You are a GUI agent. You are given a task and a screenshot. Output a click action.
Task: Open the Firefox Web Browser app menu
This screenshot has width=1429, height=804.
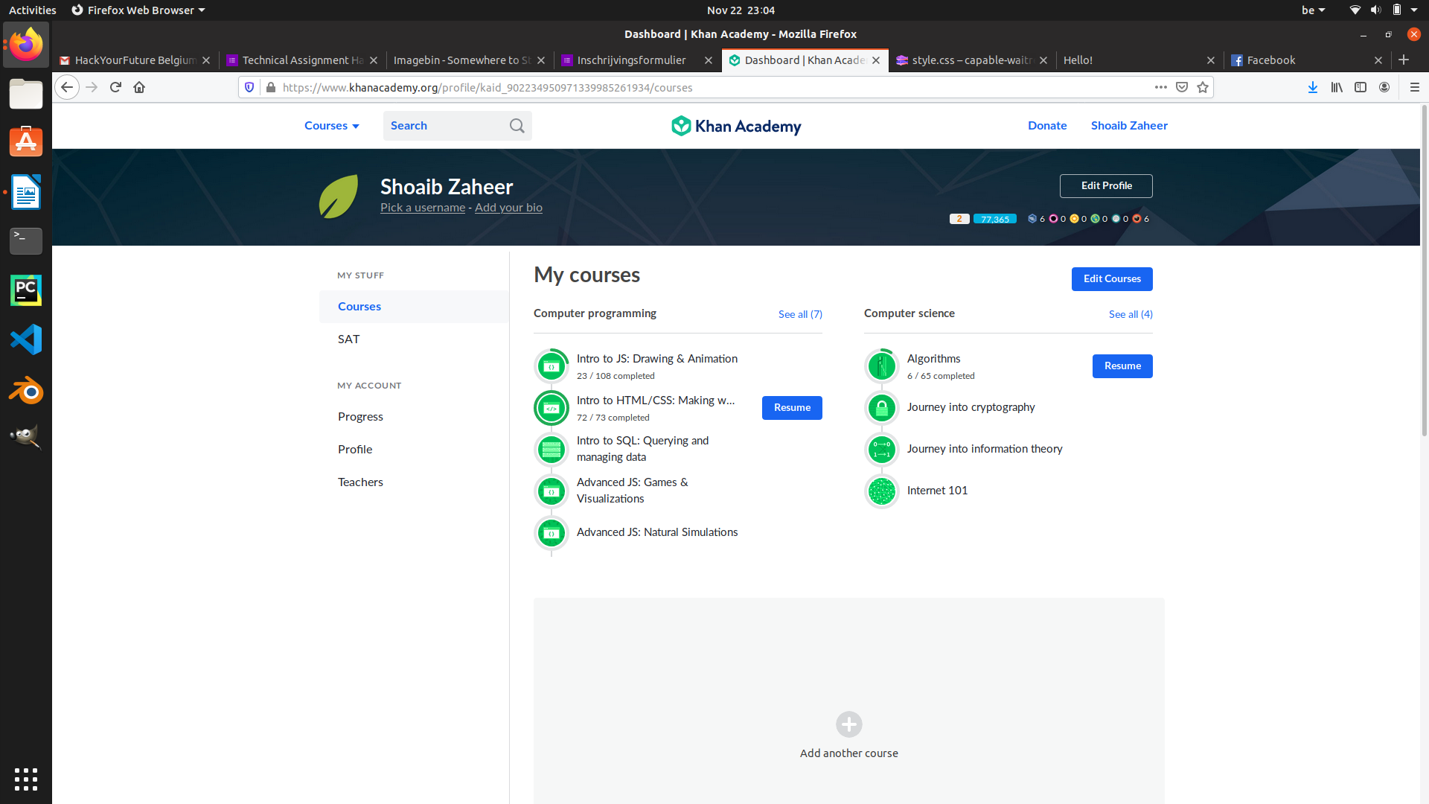pos(138,10)
